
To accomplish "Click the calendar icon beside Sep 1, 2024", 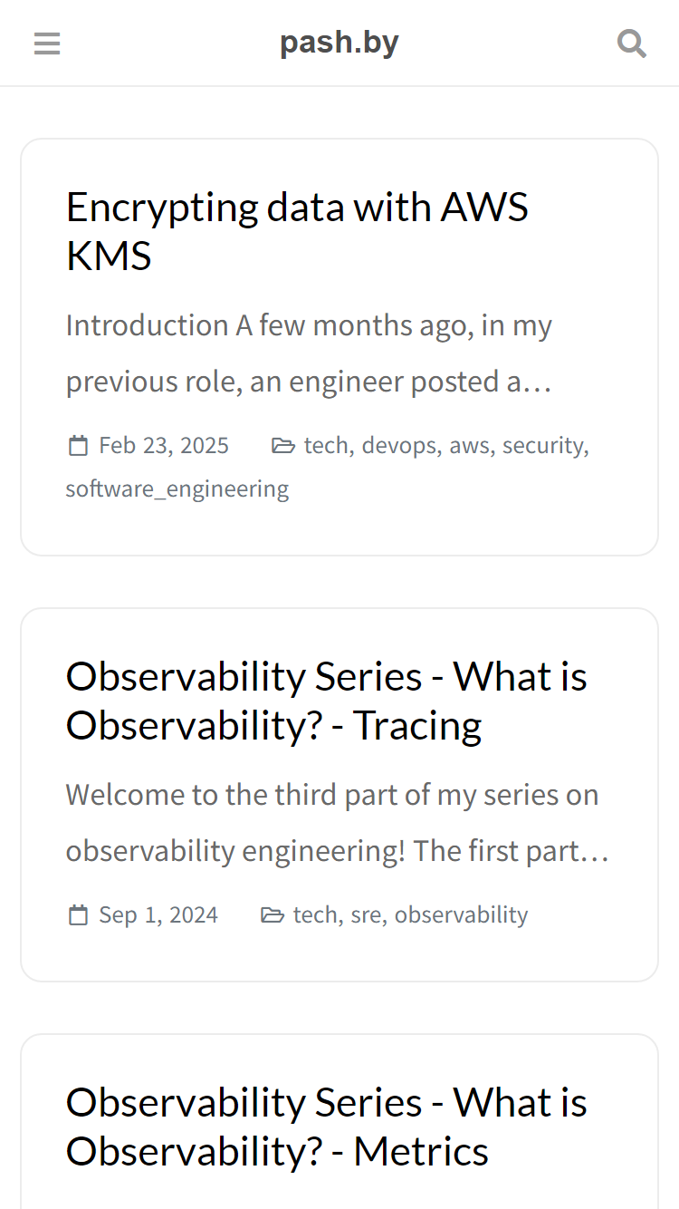I will tap(79, 914).
